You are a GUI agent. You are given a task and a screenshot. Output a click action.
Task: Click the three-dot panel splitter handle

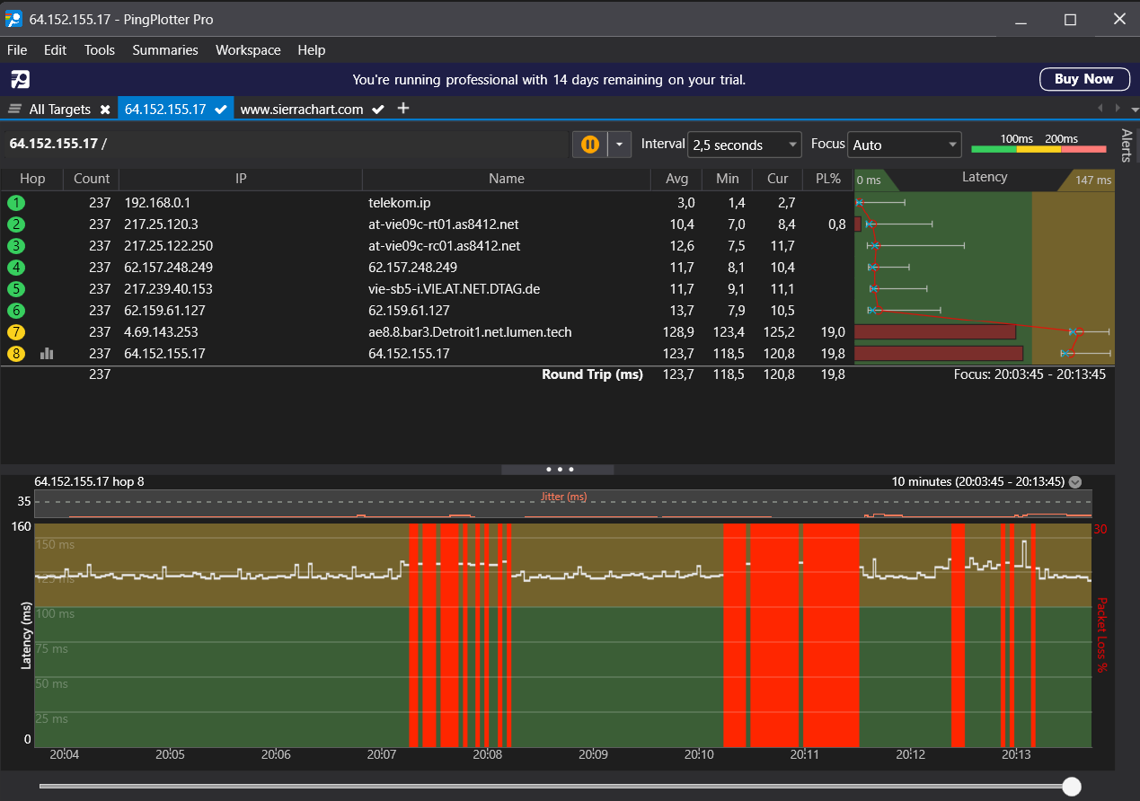click(x=558, y=469)
